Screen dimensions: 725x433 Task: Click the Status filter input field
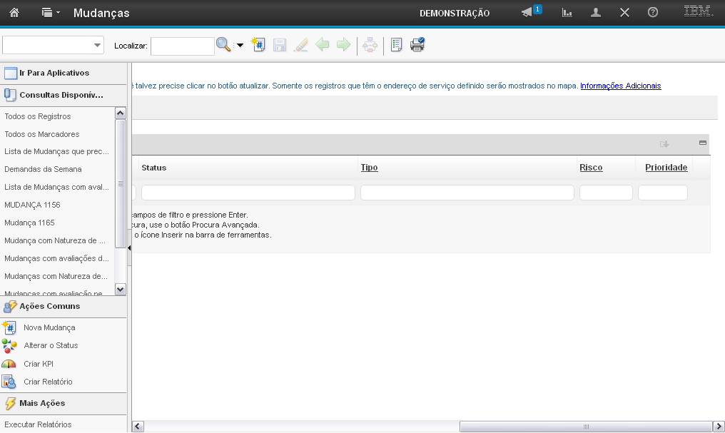pyautogui.click(x=248, y=193)
